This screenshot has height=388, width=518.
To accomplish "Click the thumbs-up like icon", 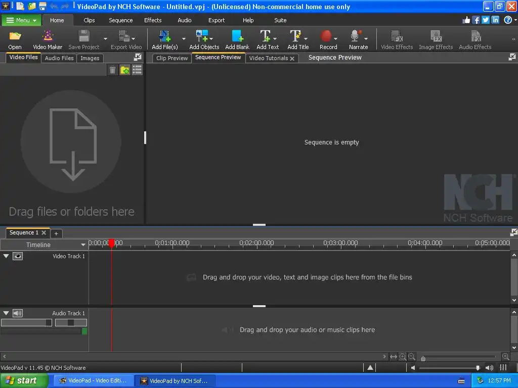I will coord(466,20).
